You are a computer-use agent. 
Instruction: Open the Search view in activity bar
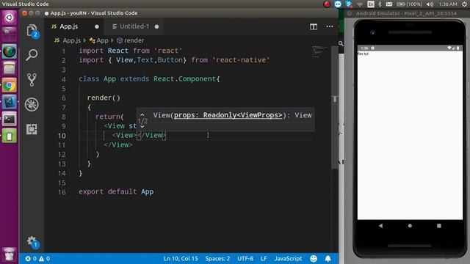pos(32,55)
